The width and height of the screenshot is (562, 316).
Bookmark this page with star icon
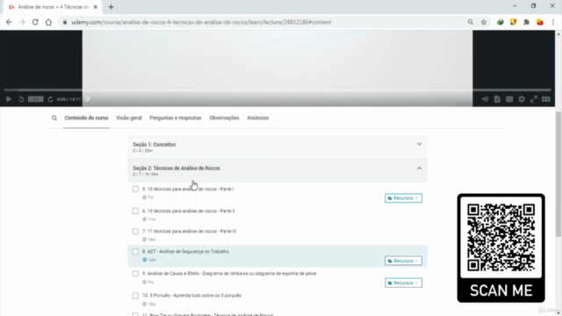tap(484, 22)
